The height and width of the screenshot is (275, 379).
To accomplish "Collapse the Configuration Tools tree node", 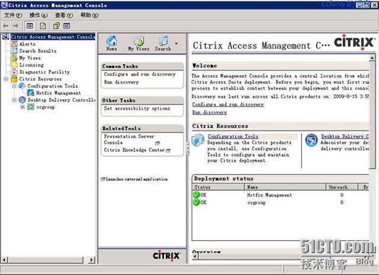I will click(x=14, y=86).
